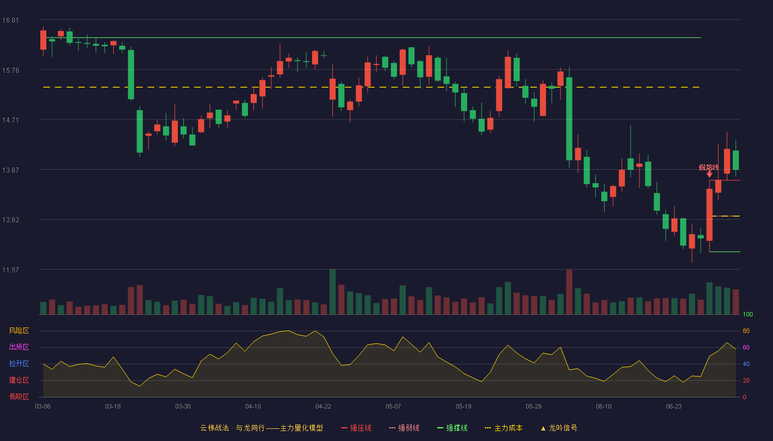Click the tallest red volume bar in early June
773x441 pixels.
click(569, 292)
